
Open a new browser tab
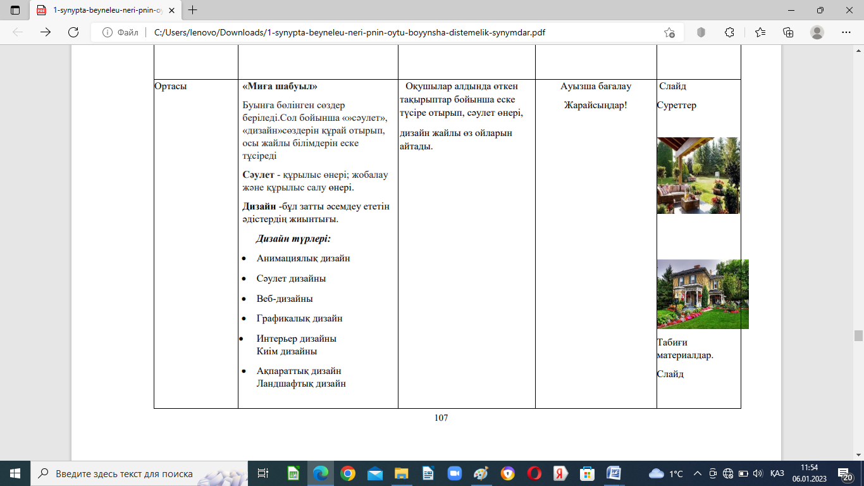pos(193,10)
